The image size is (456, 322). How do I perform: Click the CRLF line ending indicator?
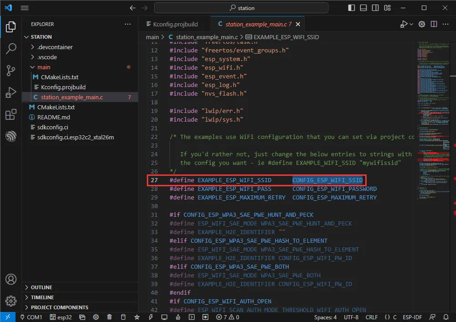pyautogui.click(x=372, y=317)
